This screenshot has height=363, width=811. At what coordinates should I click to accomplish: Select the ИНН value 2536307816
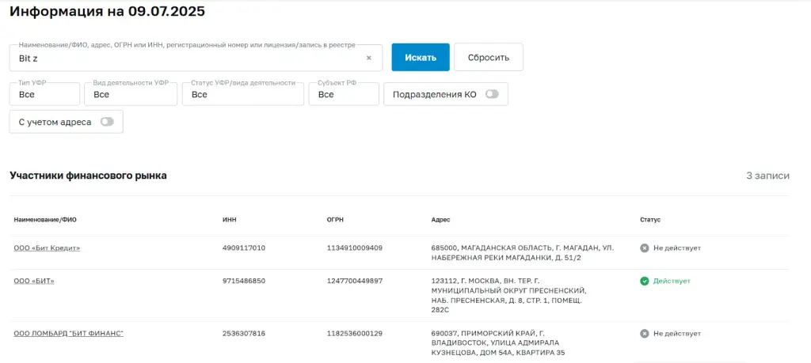click(x=244, y=334)
